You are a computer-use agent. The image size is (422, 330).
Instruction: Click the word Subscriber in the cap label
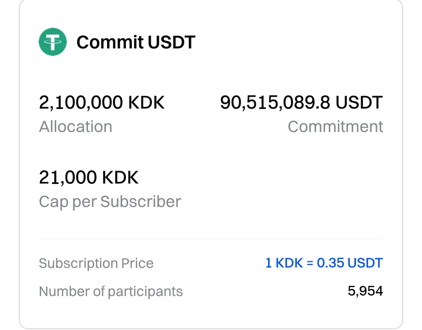[x=141, y=202]
